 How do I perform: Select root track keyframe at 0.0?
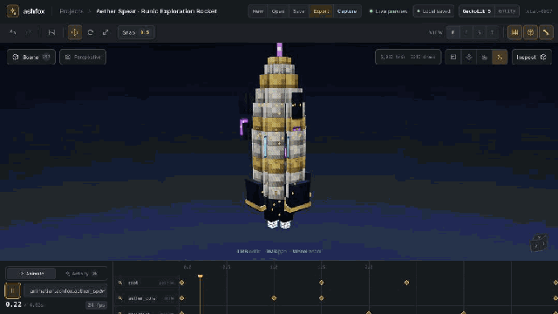[x=182, y=283]
